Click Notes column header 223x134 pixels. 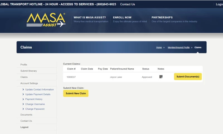(x=161, y=69)
